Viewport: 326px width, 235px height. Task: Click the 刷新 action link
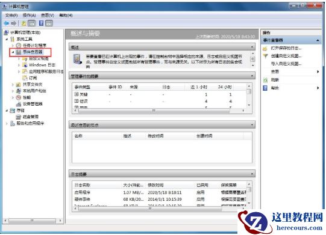(275, 80)
